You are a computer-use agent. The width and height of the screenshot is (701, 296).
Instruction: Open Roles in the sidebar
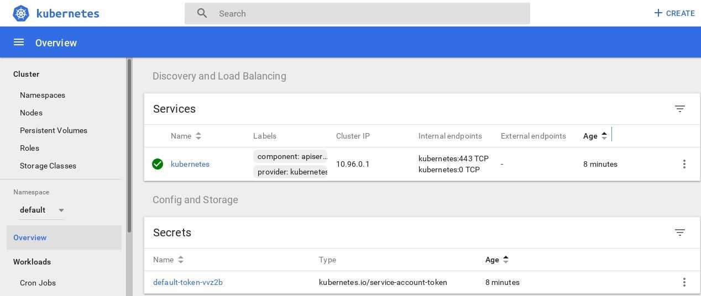point(29,148)
